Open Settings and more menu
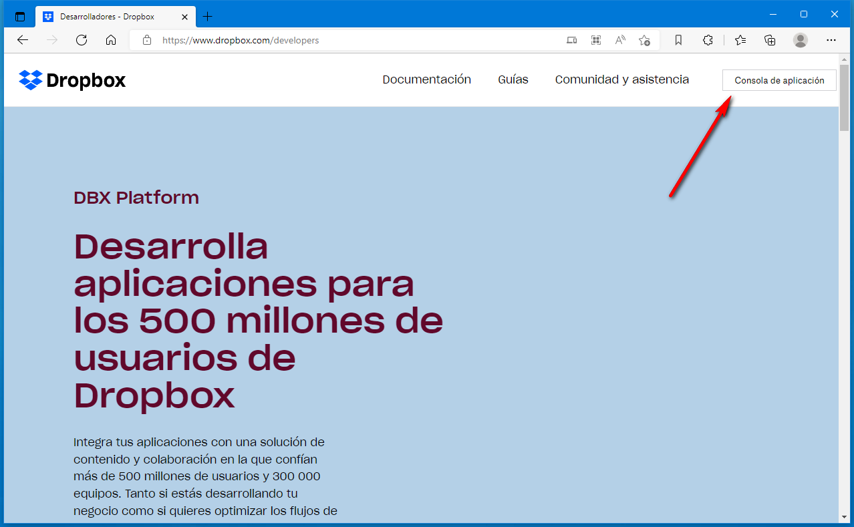The width and height of the screenshot is (854, 527). (831, 40)
